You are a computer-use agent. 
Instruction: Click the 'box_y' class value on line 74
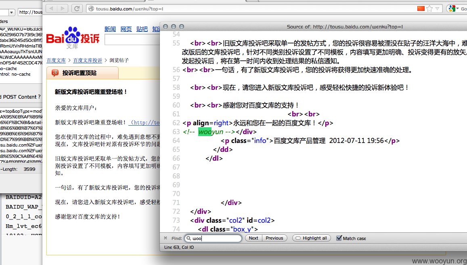[x=242, y=229]
